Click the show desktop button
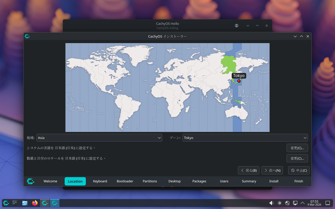335x209 pixels. coord(327,203)
